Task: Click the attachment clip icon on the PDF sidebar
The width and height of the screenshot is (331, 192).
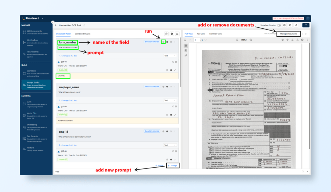Action: pyautogui.click(x=186, y=55)
